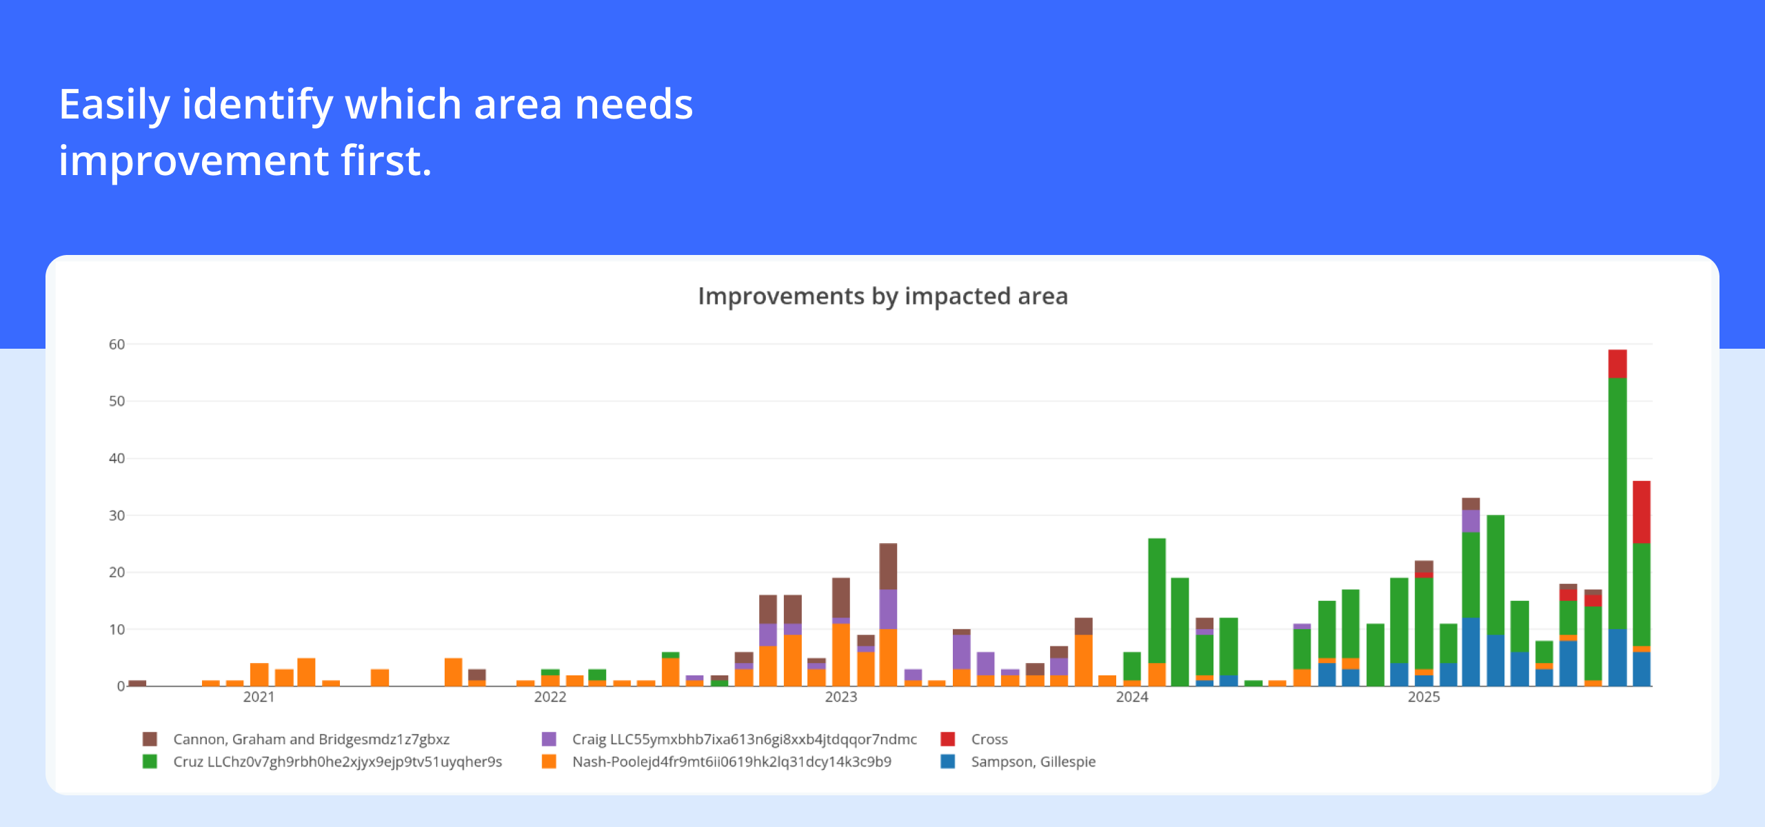
Task: Click the 2021 x-axis label
Action: tap(259, 697)
